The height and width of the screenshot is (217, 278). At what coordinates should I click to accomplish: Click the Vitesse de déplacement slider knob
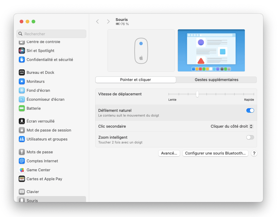point(197,94)
